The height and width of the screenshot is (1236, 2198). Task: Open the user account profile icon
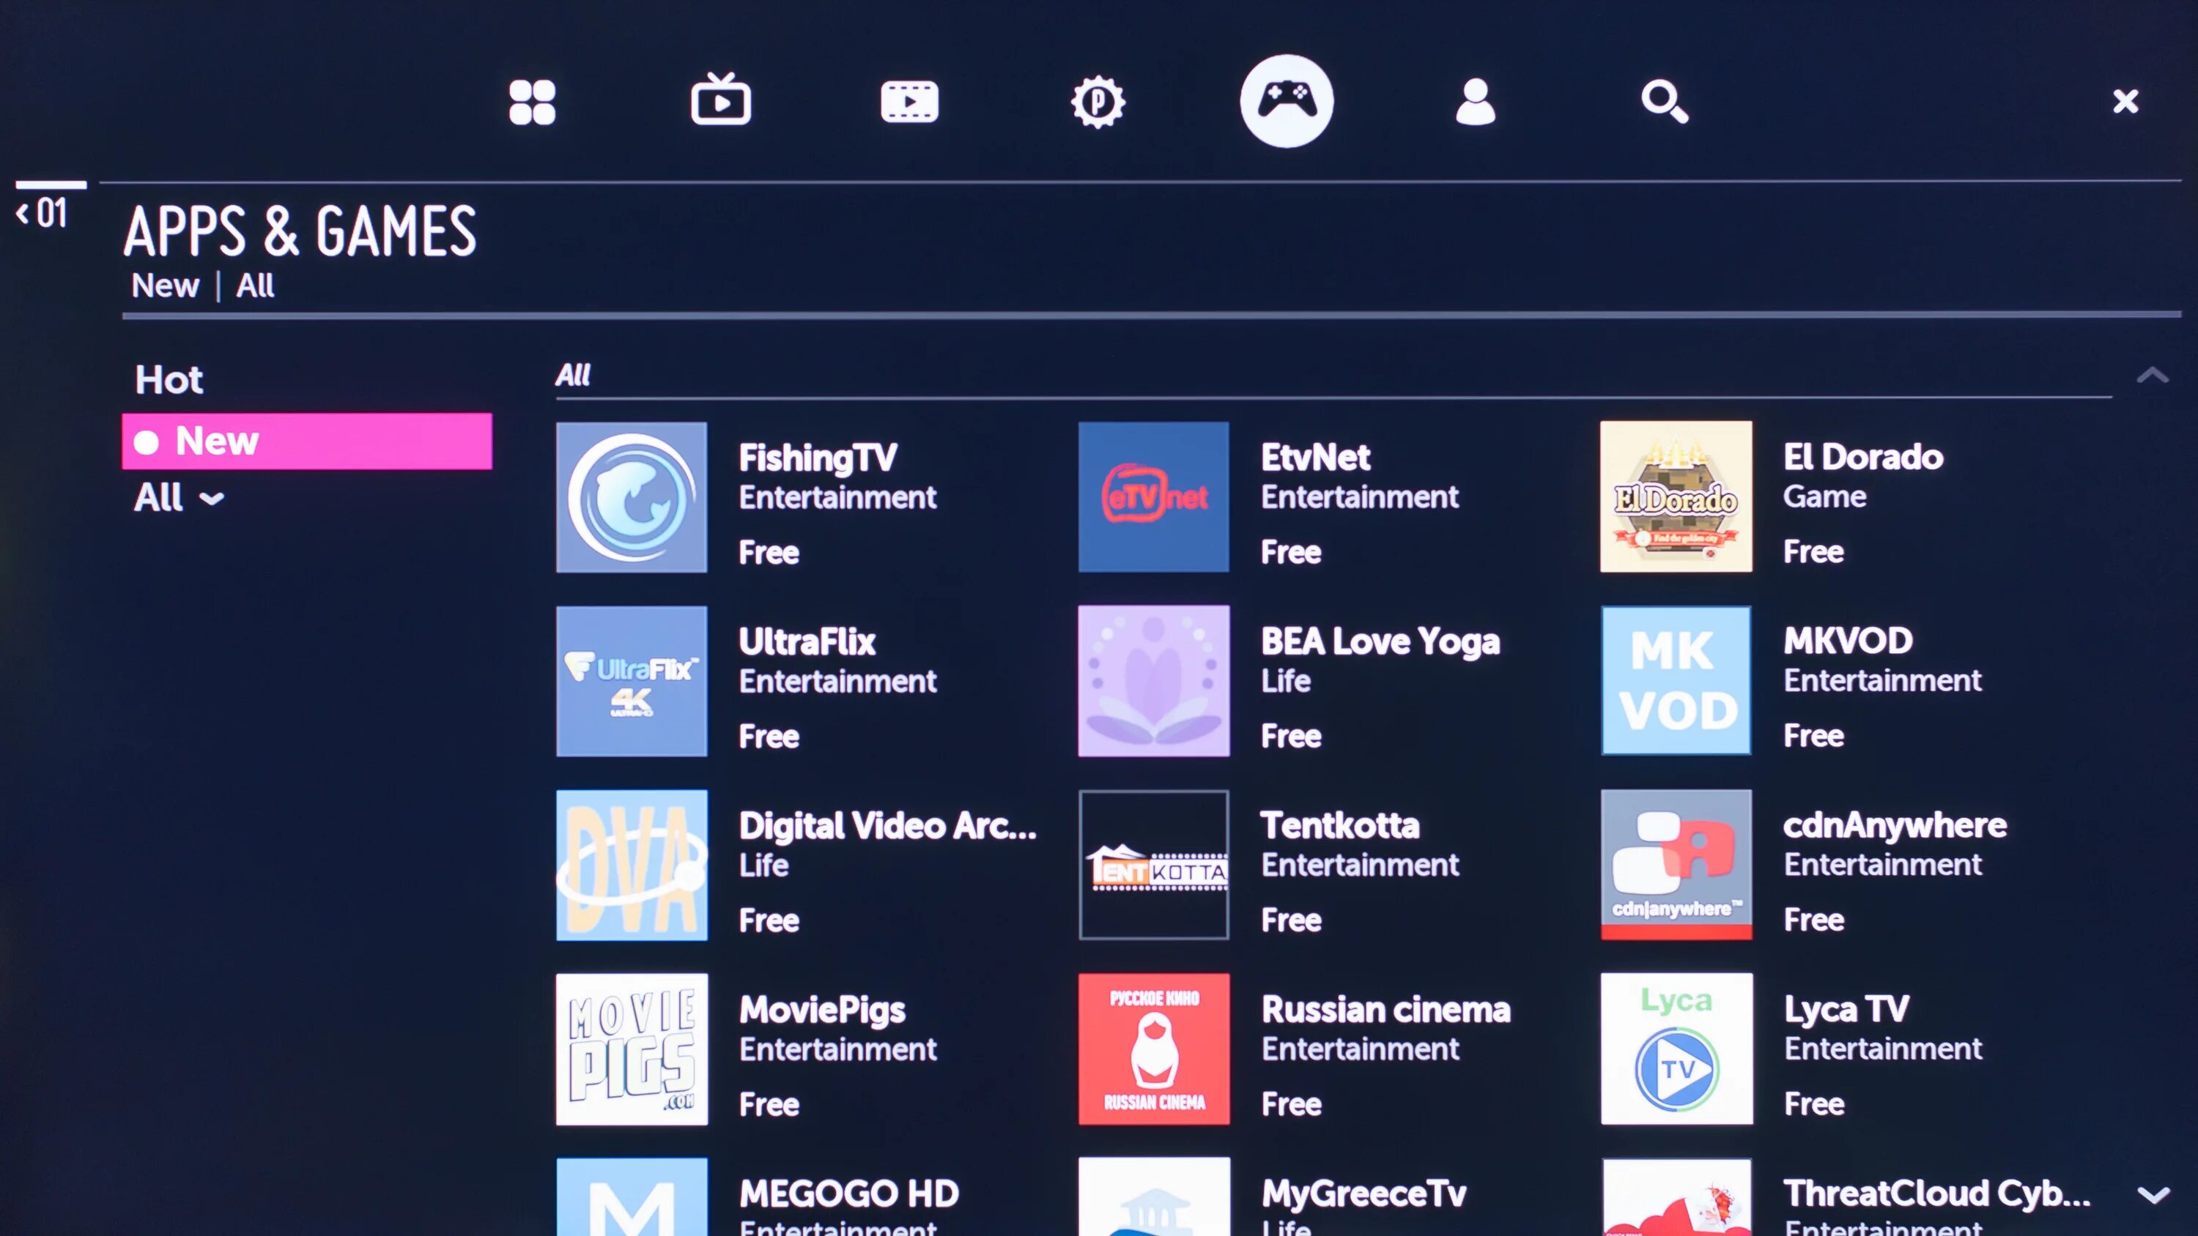(x=1476, y=103)
